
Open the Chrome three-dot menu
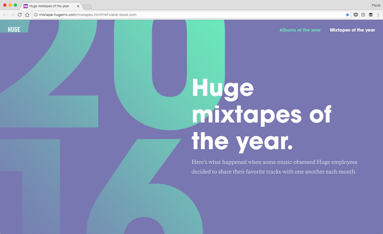[x=378, y=15]
